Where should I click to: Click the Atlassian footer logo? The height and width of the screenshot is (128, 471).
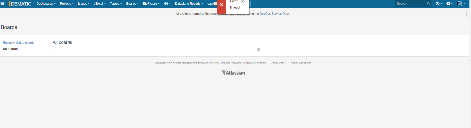click(233, 72)
